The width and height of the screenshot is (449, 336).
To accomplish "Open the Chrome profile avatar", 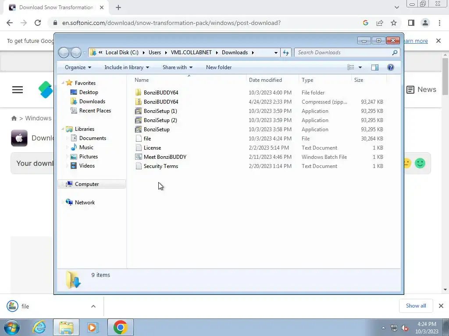I will point(425,23).
